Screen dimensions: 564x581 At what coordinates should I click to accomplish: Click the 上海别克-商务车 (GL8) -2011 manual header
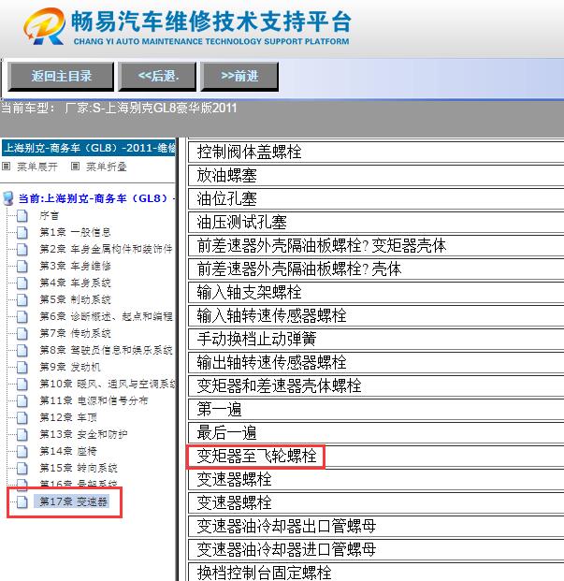point(89,148)
